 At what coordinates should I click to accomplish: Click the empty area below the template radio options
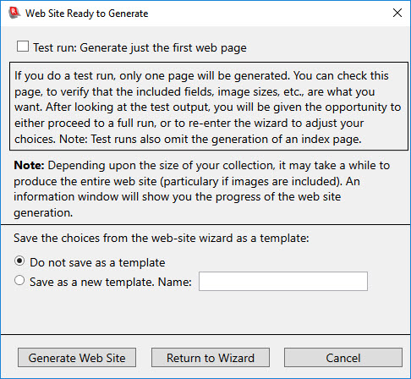[205, 313]
